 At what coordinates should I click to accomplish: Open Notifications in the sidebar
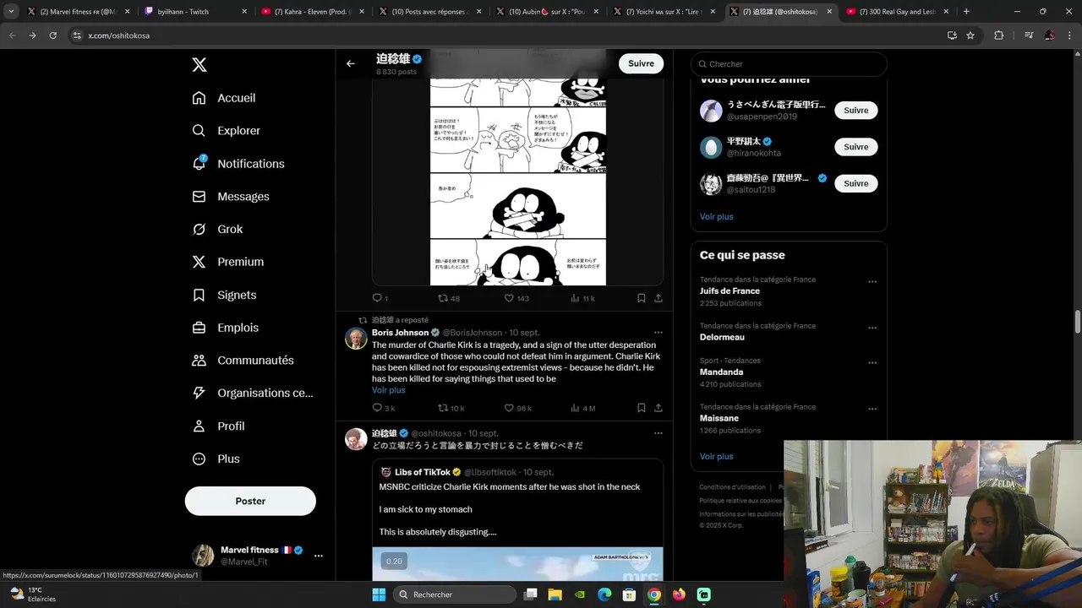(x=238, y=164)
